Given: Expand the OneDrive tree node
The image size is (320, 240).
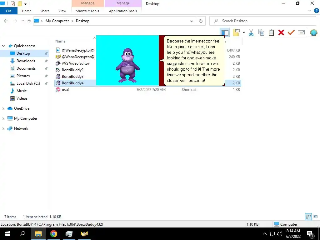Looking at the screenshot, I should point(3,108).
